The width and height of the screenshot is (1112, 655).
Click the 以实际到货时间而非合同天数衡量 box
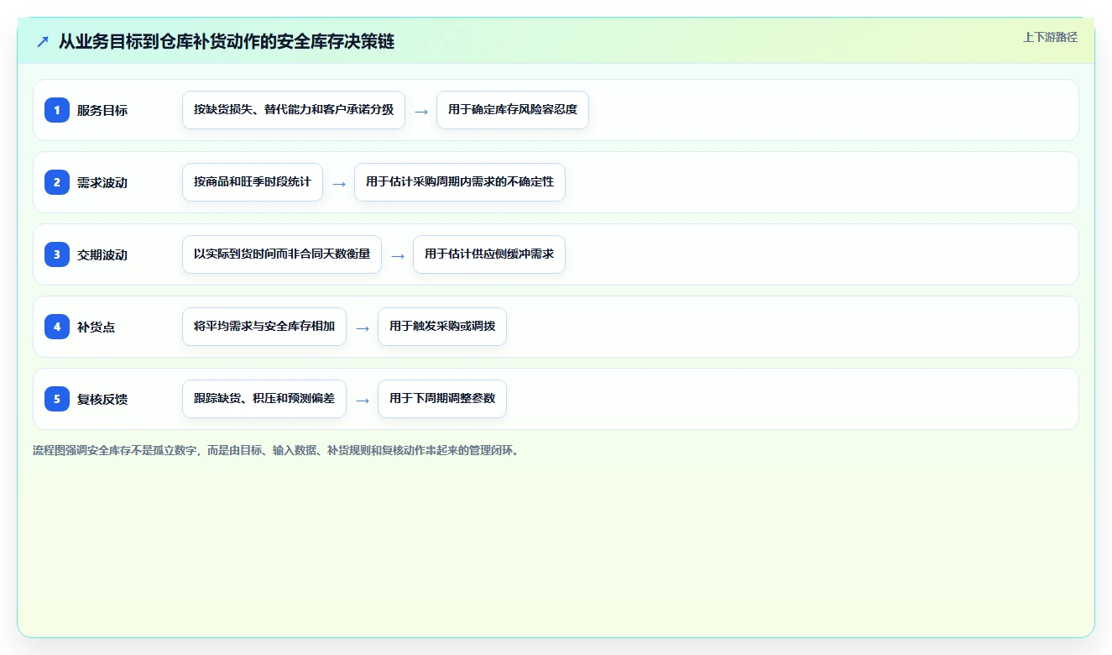282,254
